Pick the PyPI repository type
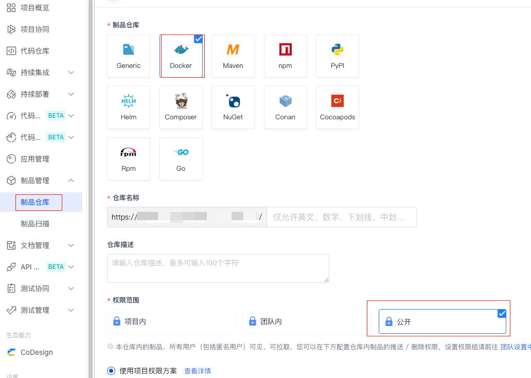The image size is (531, 378). [338, 56]
